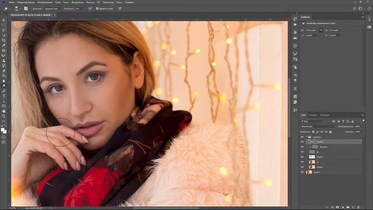Screen dimensions: 373x210
Task: Collapse the Группа 1 group
Action: point(306,137)
